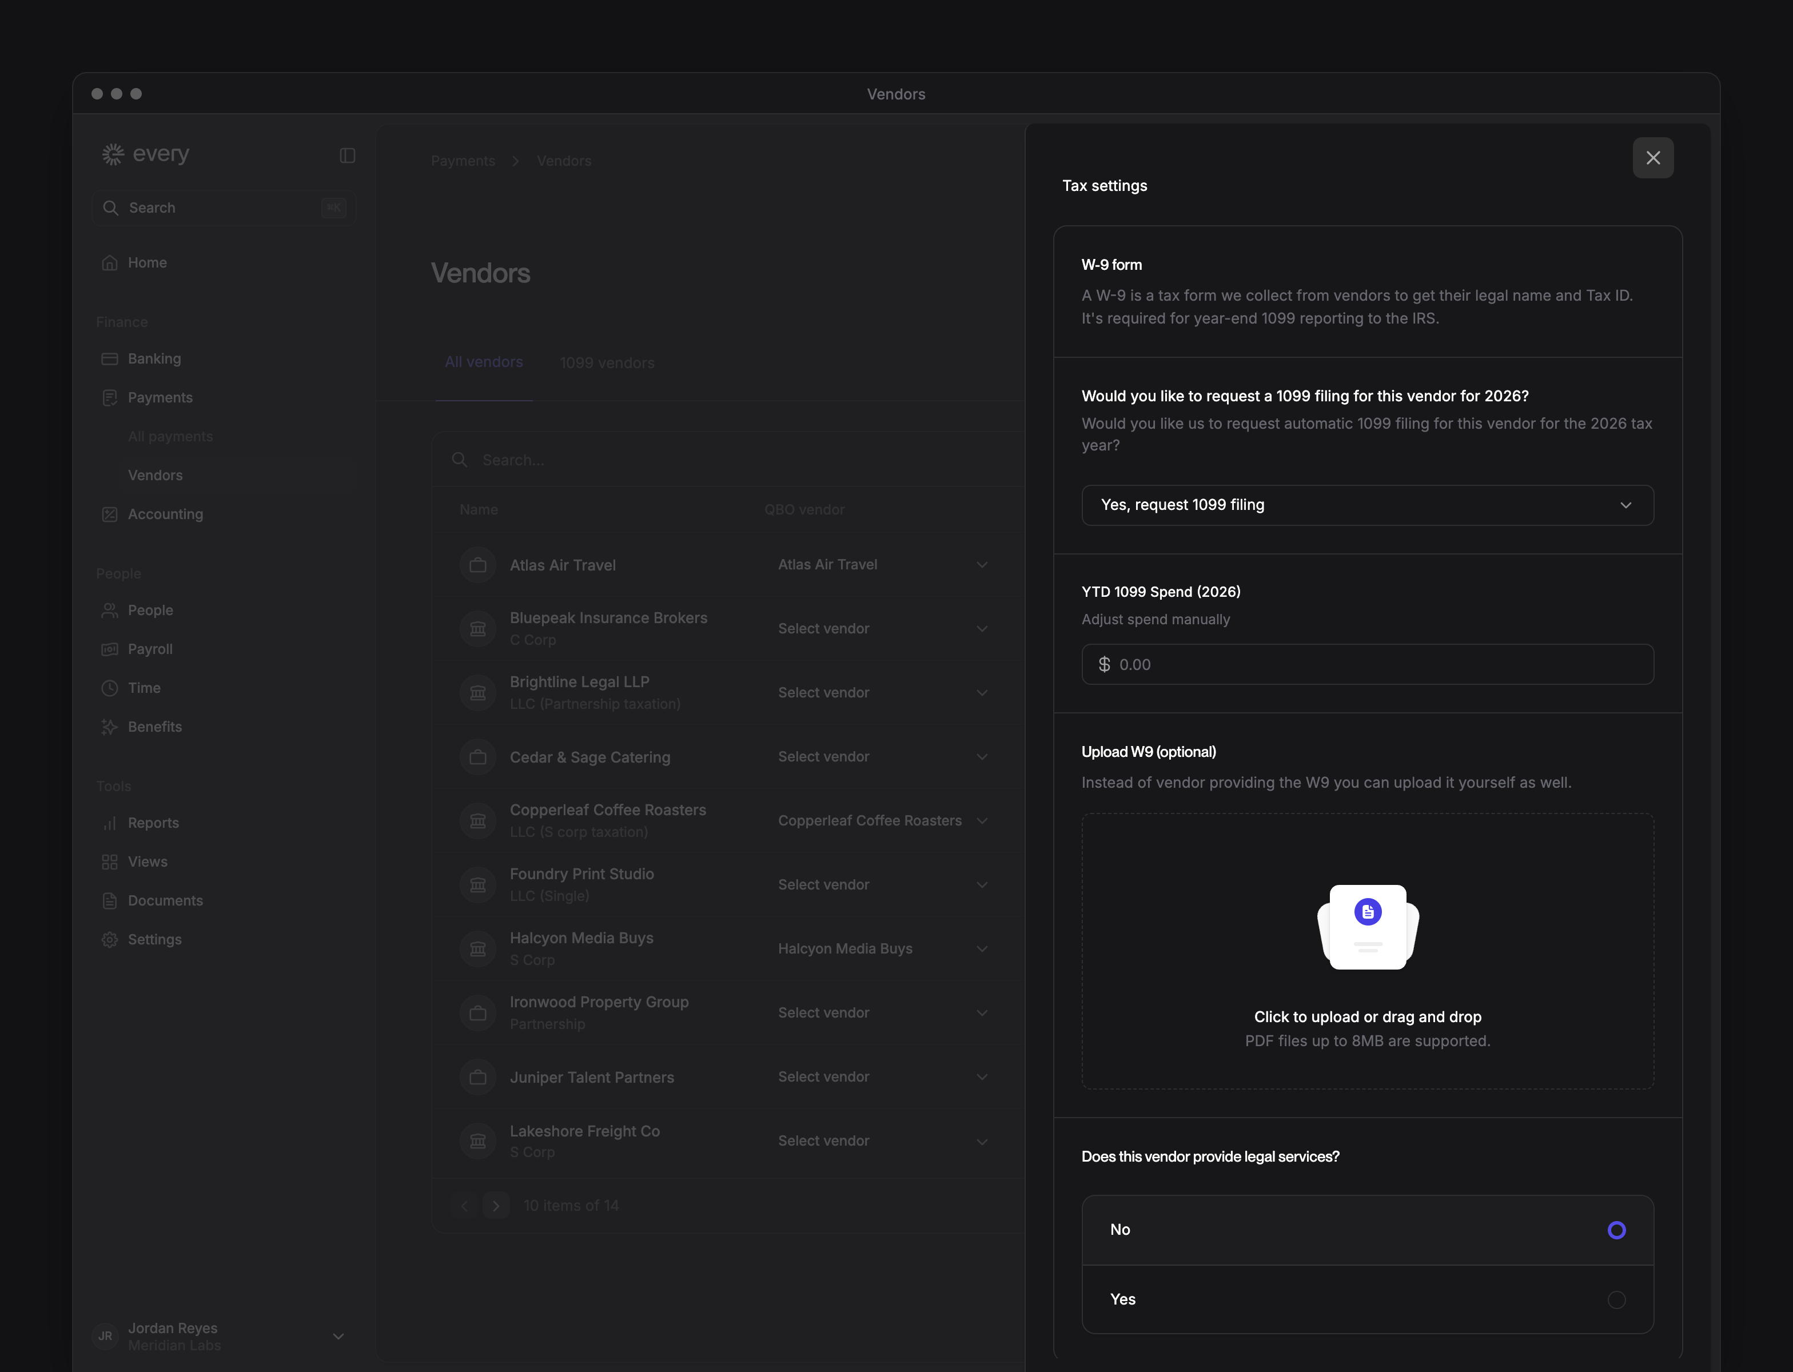Click the YTD 1099 Spend amount field

(1368, 664)
